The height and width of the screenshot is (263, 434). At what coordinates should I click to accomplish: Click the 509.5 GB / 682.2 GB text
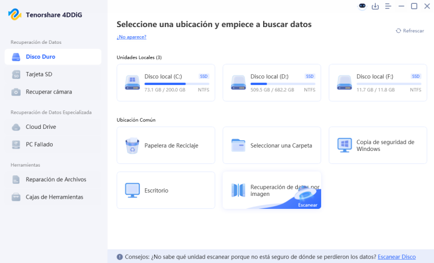272,90
